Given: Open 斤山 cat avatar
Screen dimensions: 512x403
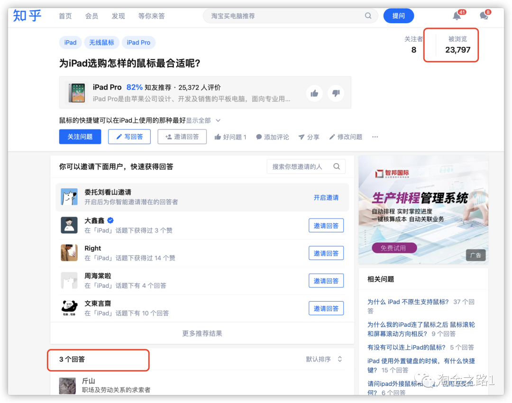Looking at the screenshot, I should coord(67,385).
